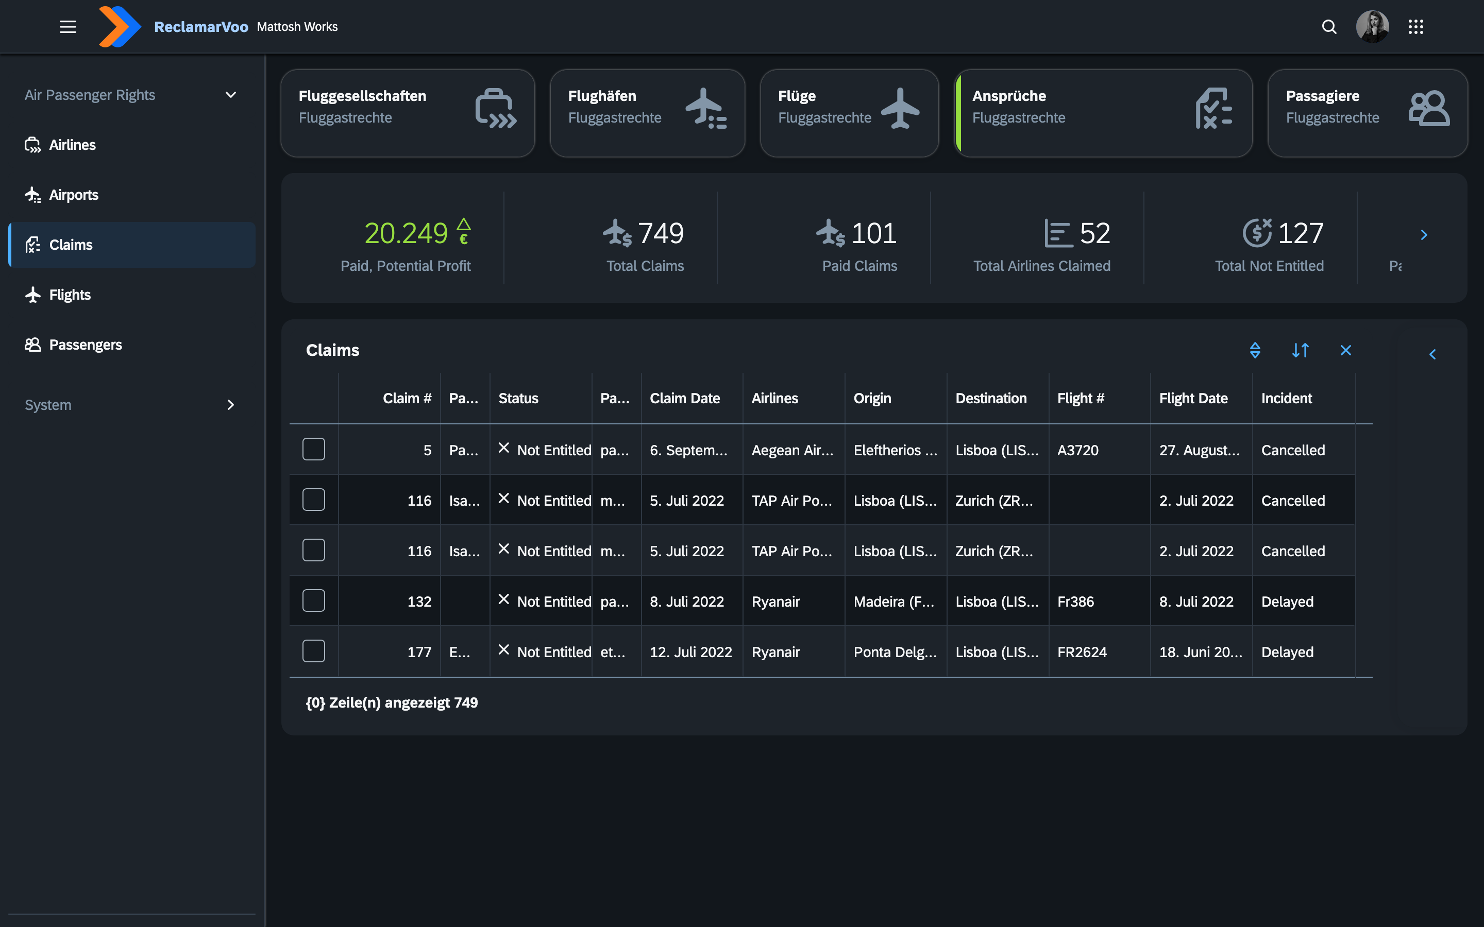This screenshot has width=1484, height=927.
Task: Click the Passagiere Fluggastrechte card
Action: tap(1368, 113)
